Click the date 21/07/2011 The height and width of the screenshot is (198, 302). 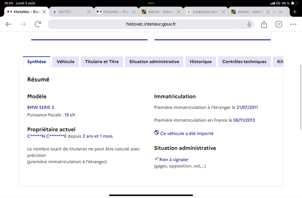tap(247, 107)
